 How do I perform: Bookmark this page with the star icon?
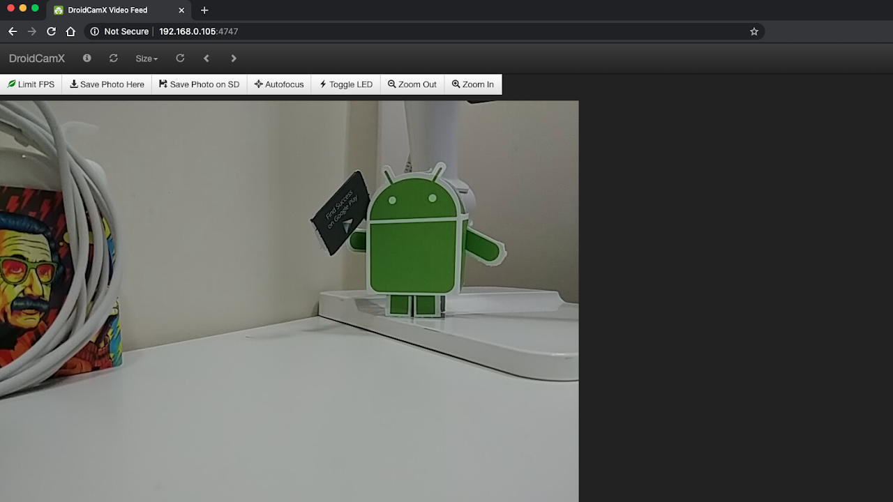point(754,31)
